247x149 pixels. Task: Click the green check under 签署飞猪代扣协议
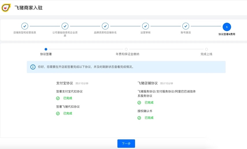click(58, 113)
